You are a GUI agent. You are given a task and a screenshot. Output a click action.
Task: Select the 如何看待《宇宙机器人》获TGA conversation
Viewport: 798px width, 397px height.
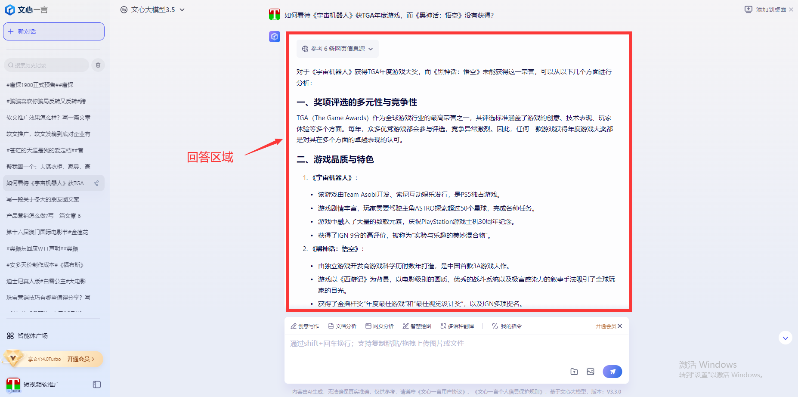click(45, 183)
